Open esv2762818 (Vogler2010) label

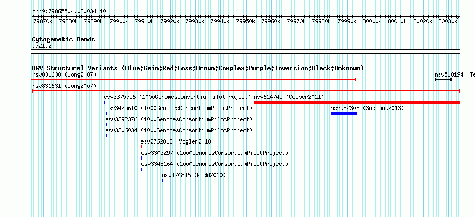[178, 142]
